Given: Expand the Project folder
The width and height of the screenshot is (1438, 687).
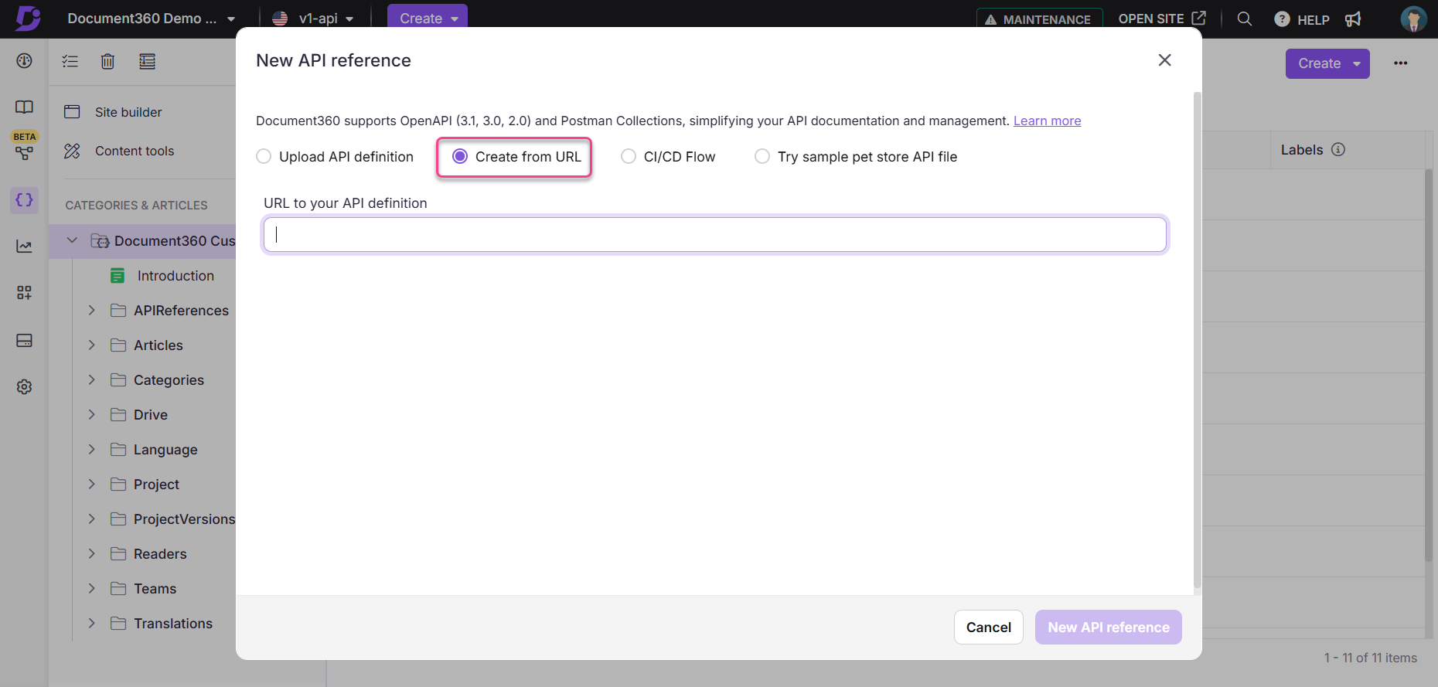Looking at the screenshot, I should pos(91,485).
